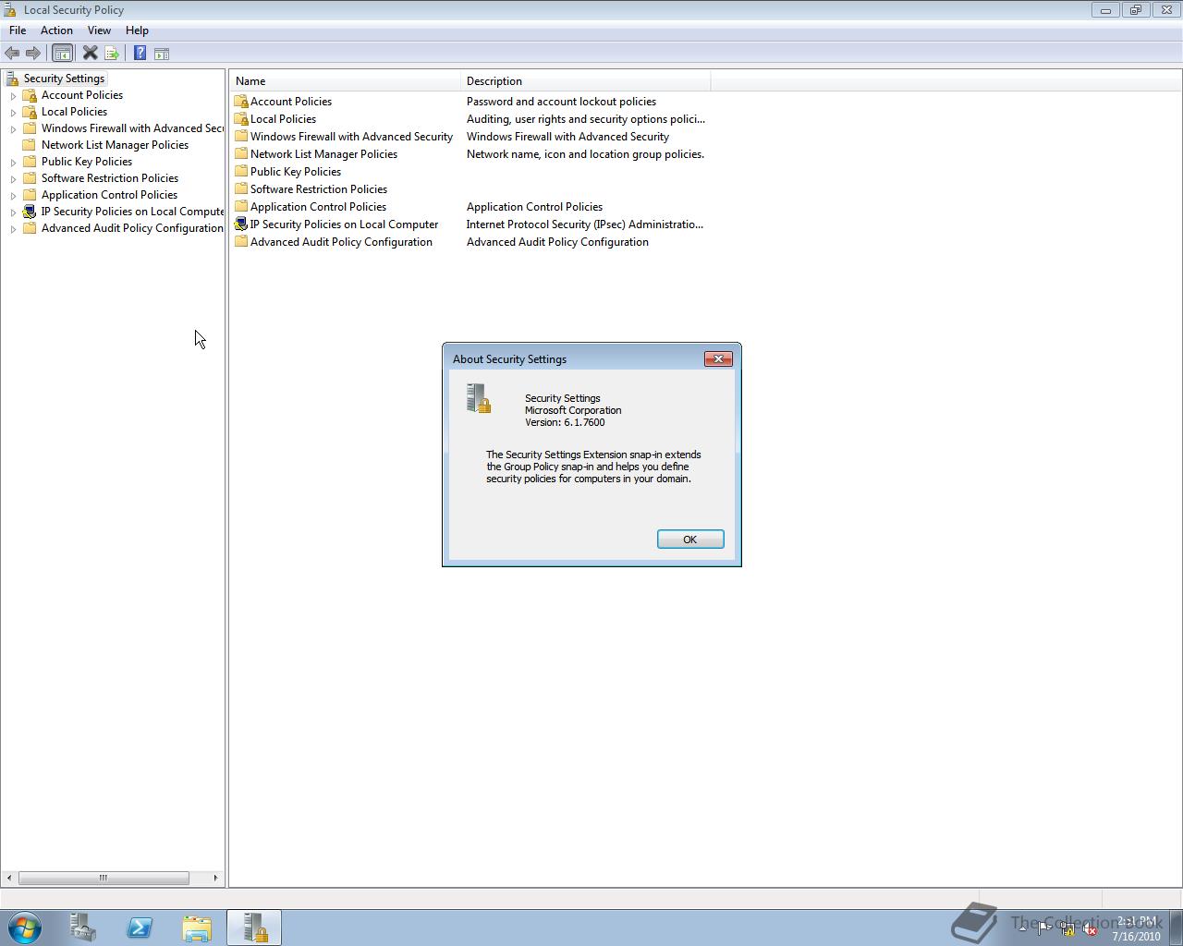The height and width of the screenshot is (946, 1183).
Task: Select Application Control Policies in the tree
Action: click(109, 195)
